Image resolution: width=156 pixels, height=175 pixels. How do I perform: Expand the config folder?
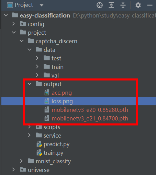[x=13, y=24]
